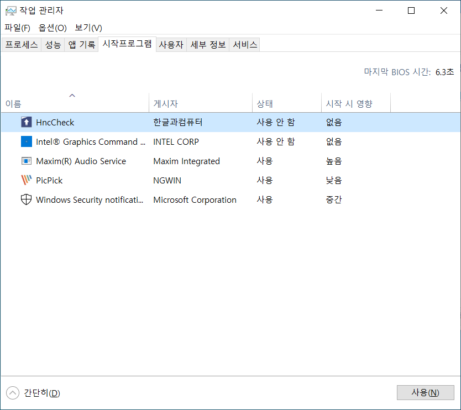
Task: Click the Windows Security shield icon
Action: [26, 199]
